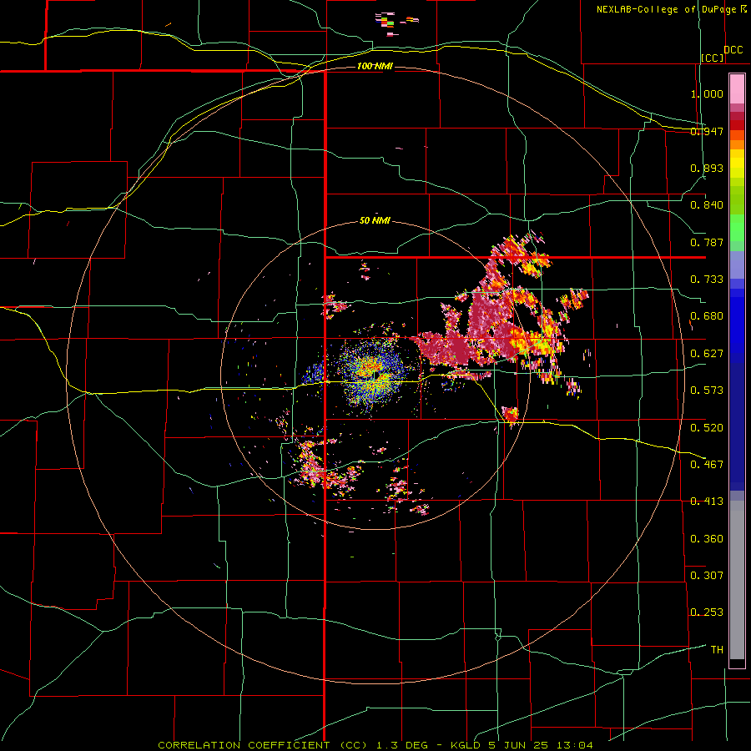Select the 0.787 legend value
This screenshot has width=751, height=751.
(x=707, y=242)
